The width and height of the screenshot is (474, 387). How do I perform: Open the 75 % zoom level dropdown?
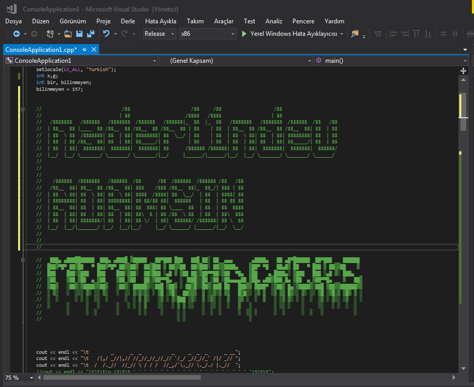32,378
